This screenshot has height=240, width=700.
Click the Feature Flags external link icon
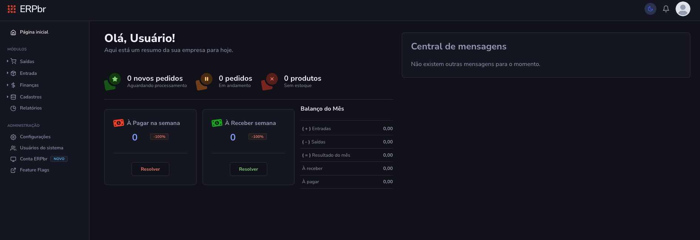(13, 170)
